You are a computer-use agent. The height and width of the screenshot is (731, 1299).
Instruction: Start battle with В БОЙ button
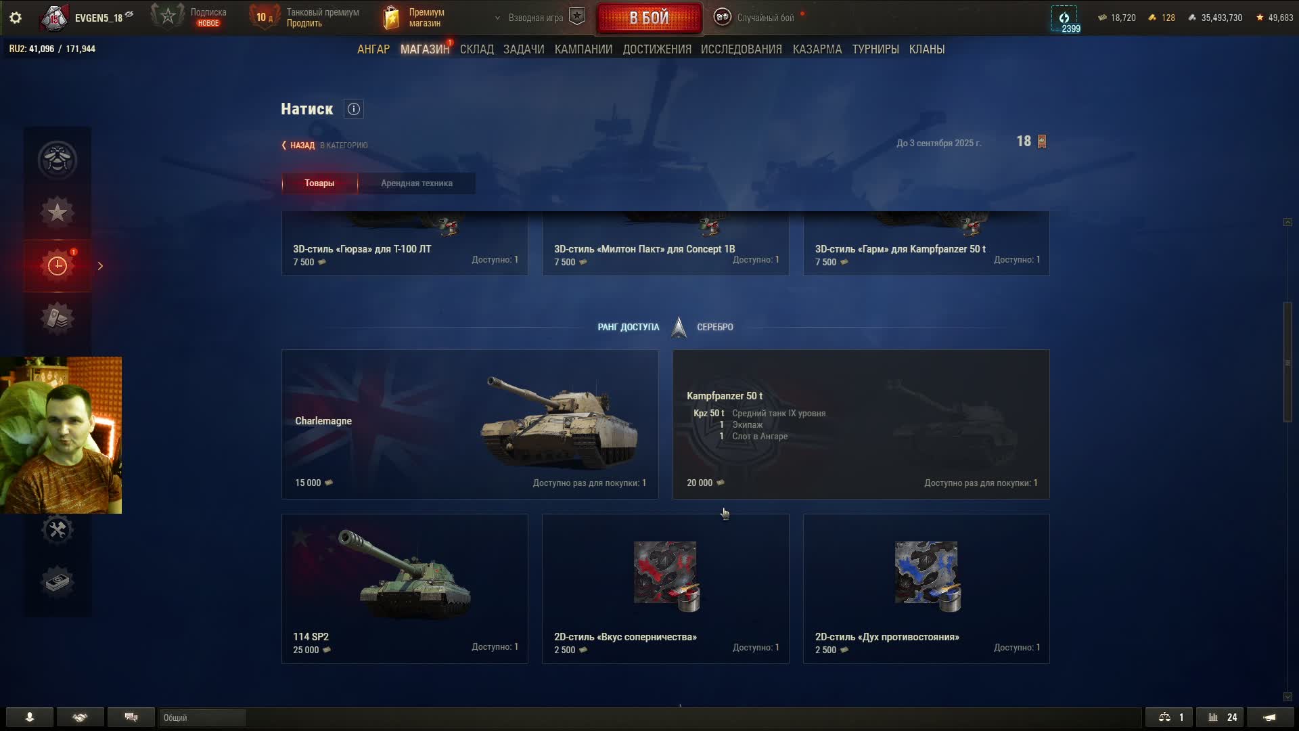[649, 18]
